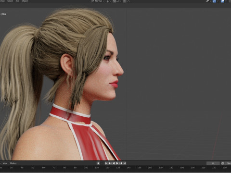This screenshot has height=173, width=231.
Task: Play the animation in reverse
Action: [114, 163]
